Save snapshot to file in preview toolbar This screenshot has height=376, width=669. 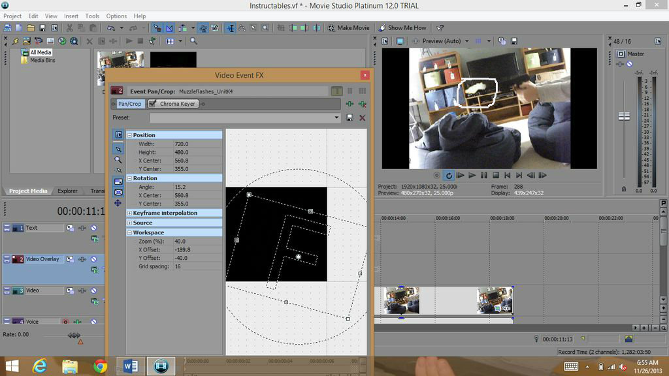click(514, 41)
